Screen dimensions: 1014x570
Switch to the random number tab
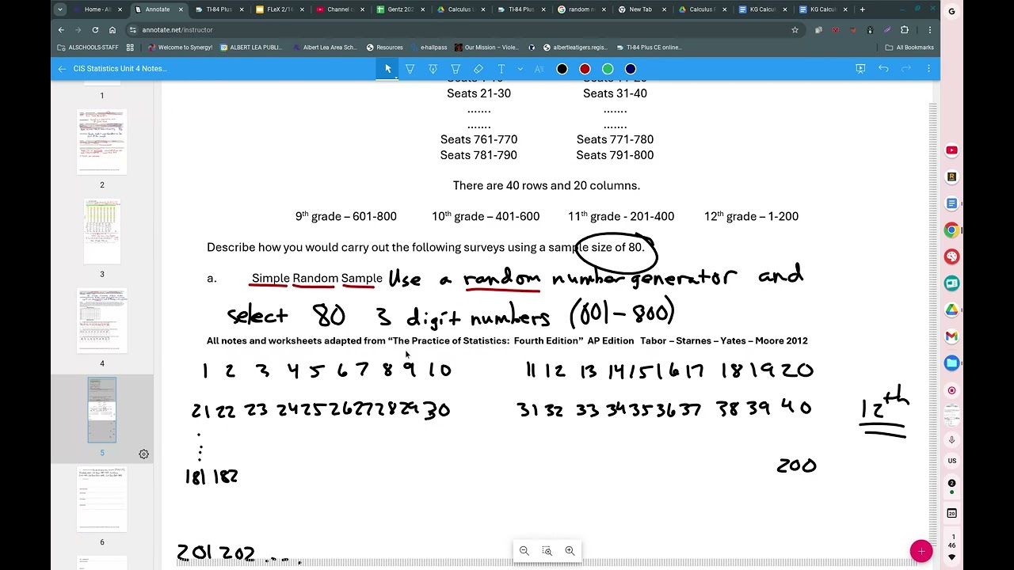(x=581, y=9)
